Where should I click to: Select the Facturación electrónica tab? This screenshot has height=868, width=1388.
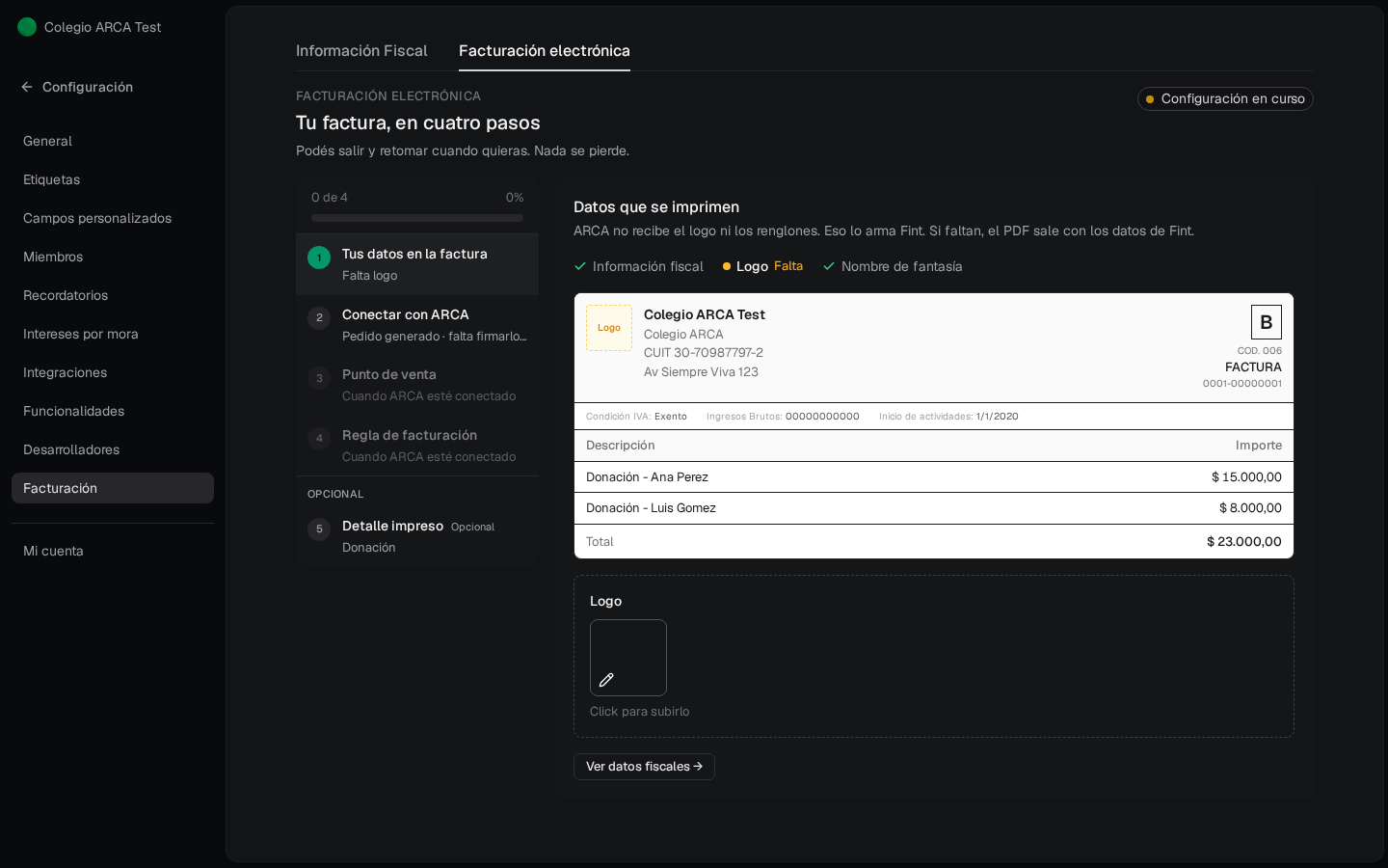545,50
